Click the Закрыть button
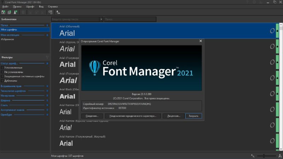Viewport: 283px width, 159px height. click(x=194, y=116)
